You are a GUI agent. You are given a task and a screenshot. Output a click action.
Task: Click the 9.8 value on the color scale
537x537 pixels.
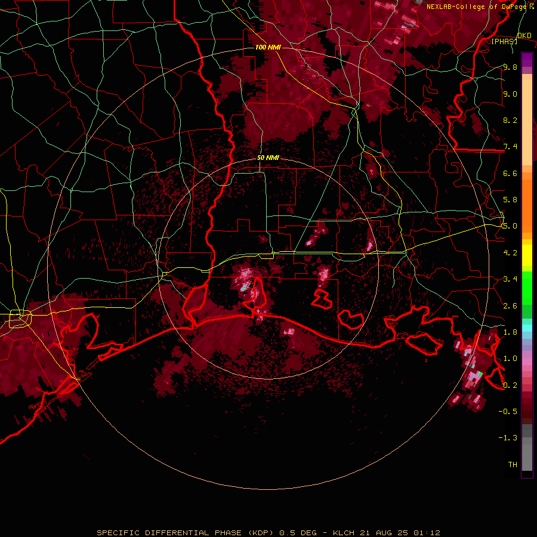tap(510, 67)
